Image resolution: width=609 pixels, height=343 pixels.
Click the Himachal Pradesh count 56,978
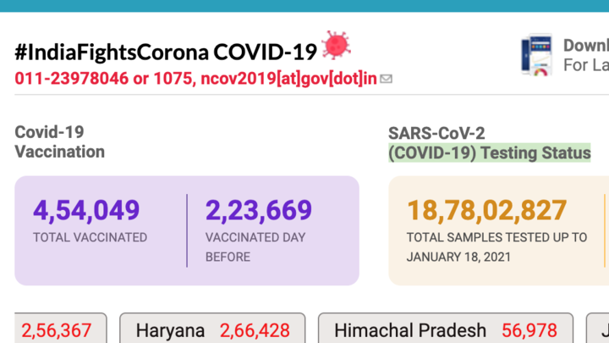point(529,330)
